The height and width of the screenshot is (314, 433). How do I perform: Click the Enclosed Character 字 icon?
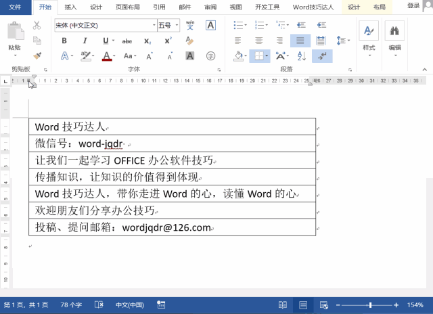210,56
